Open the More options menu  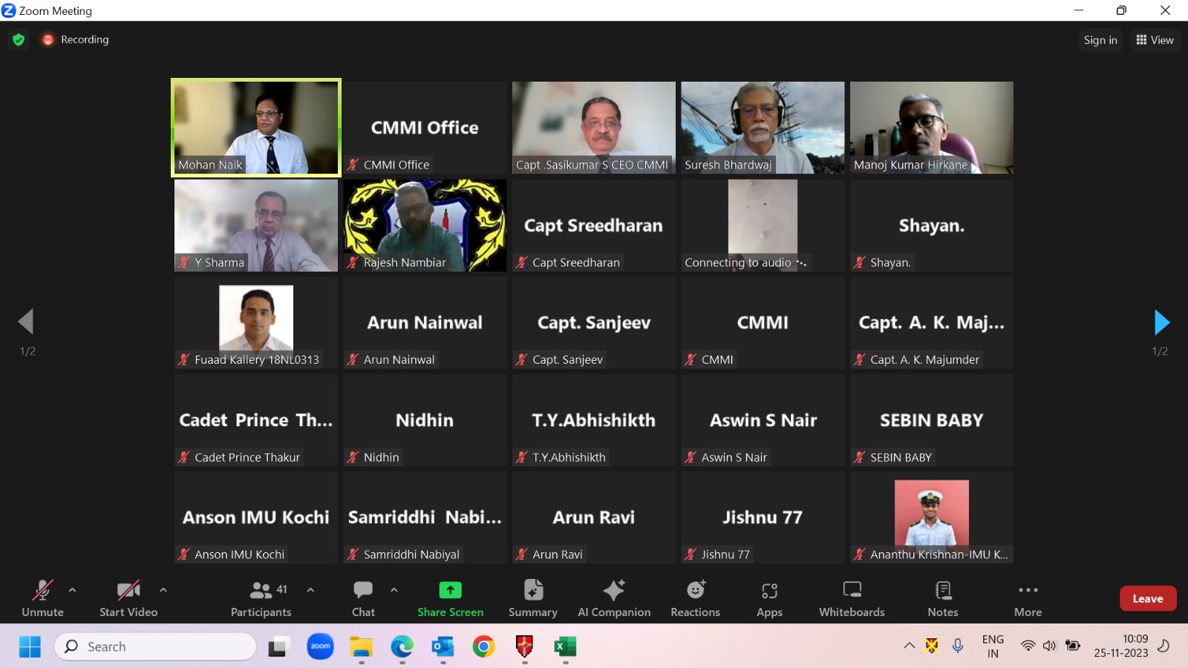pos(1028,598)
